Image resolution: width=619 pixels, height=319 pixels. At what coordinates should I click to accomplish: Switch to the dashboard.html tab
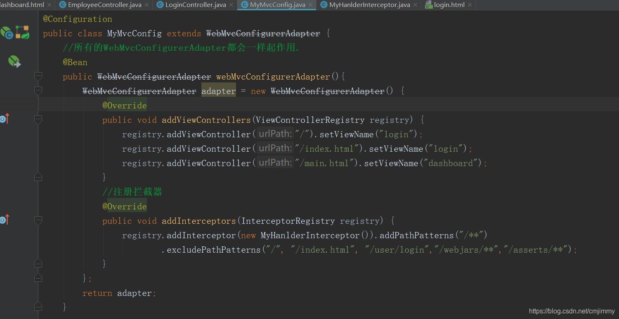22,5
